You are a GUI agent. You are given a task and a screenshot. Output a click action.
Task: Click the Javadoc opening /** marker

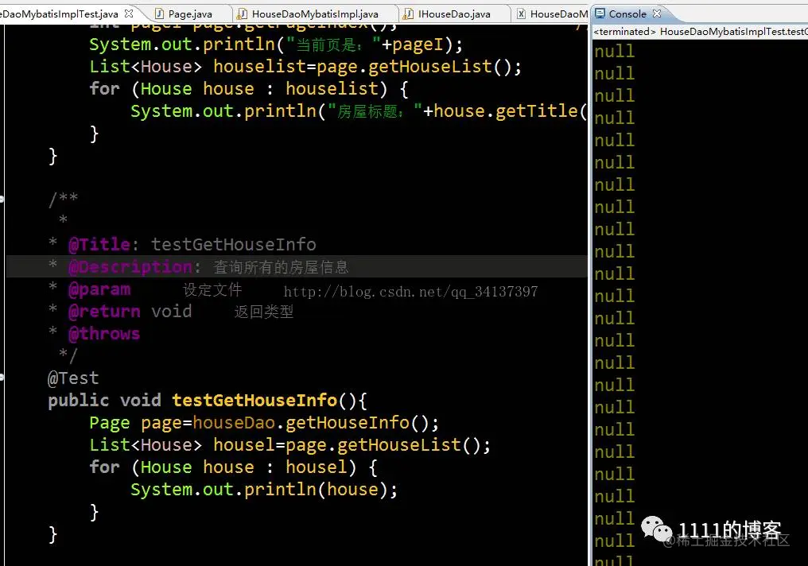click(x=63, y=199)
